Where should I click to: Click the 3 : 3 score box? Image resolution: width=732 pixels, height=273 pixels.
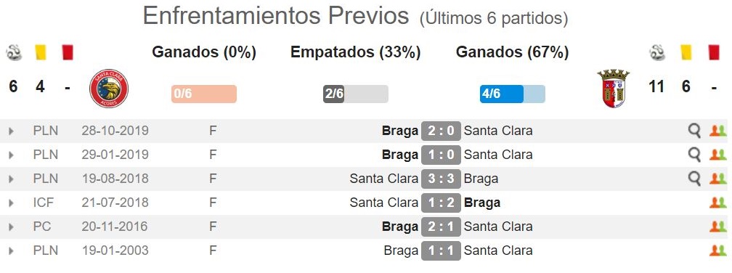(x=441, y=179)
